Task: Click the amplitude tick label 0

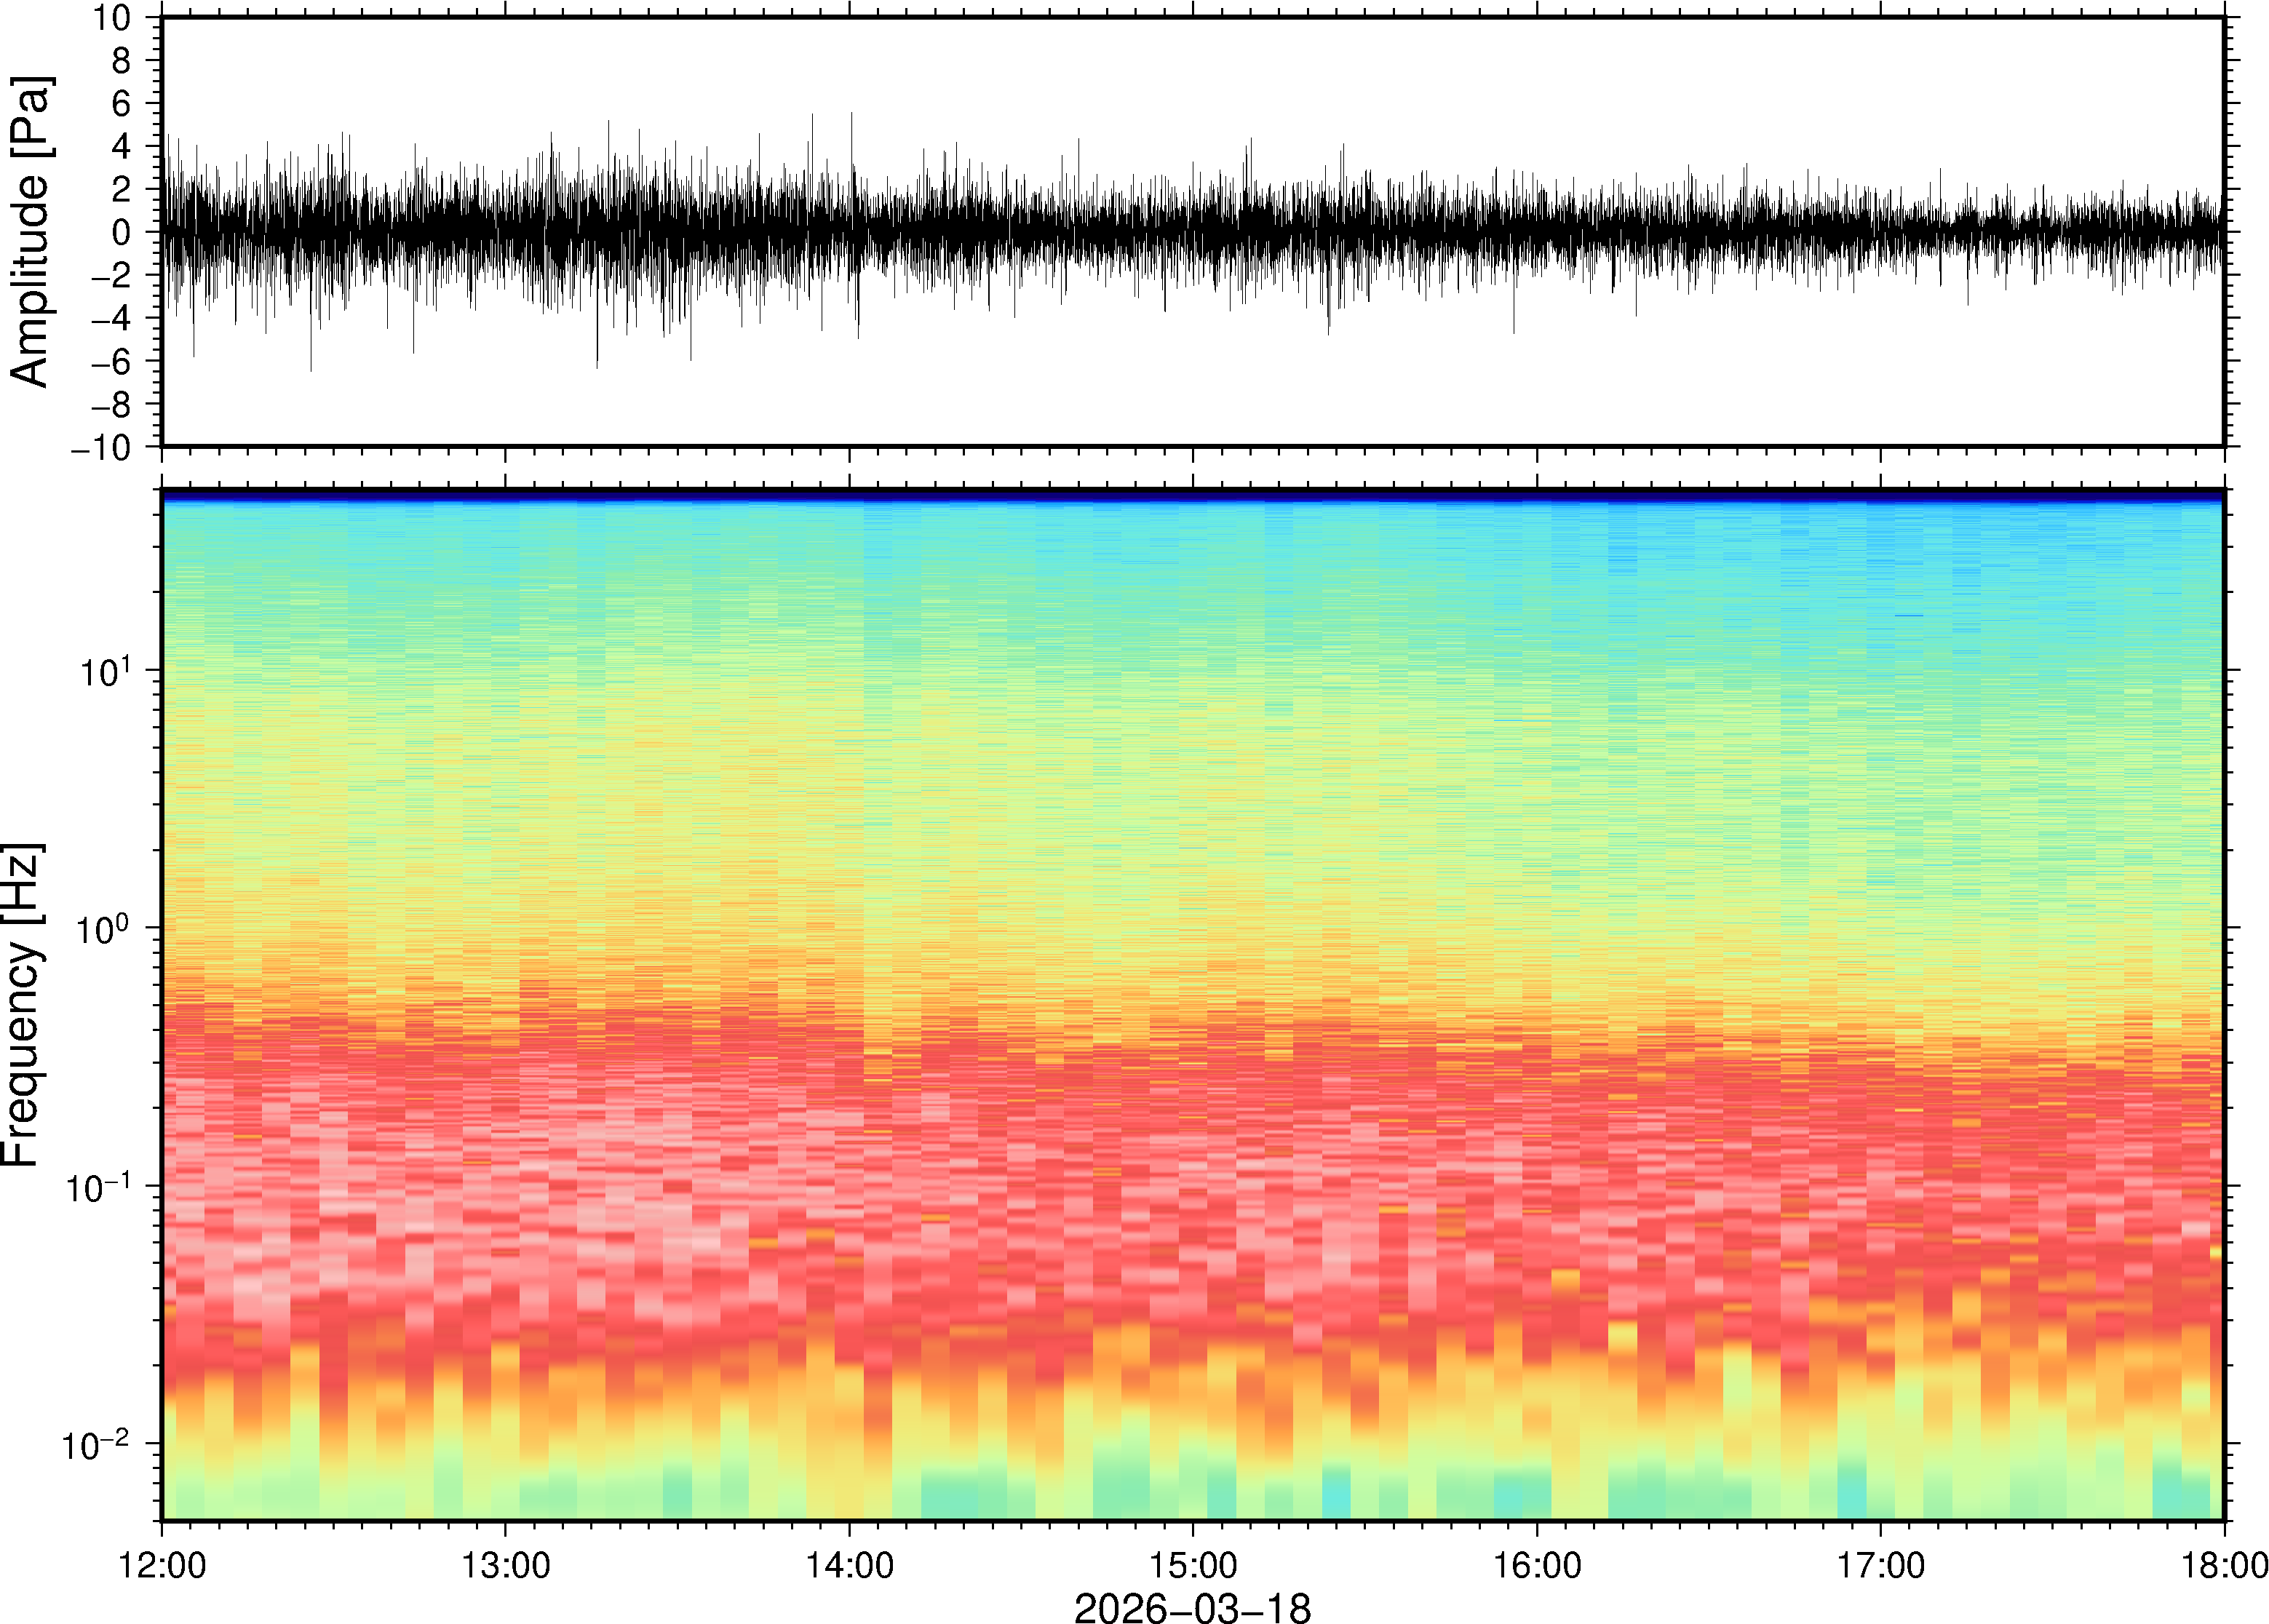Action: (x=122, y=233)
